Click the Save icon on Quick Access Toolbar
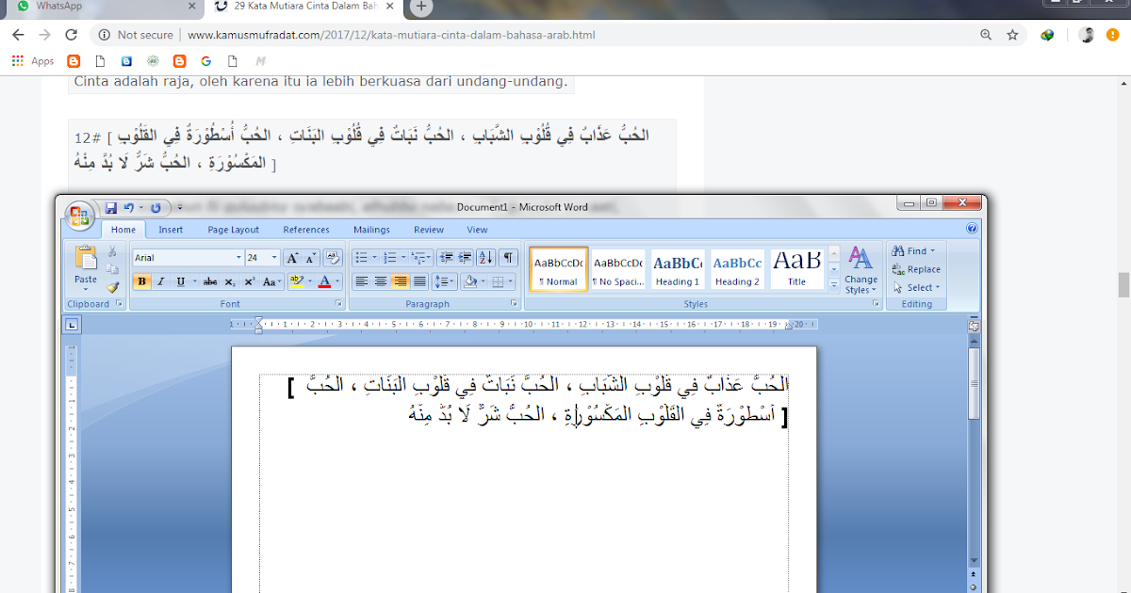 (111, 206)
